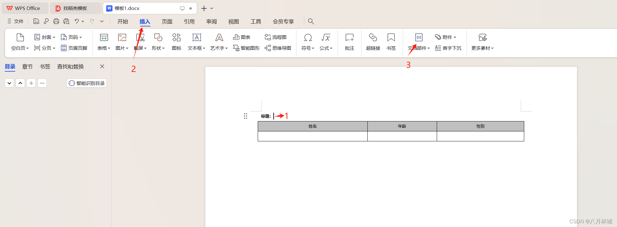The height and width of the screenshot is (227, 617).
Task: Click the plus button in outline pane
Action: (31, 83)
